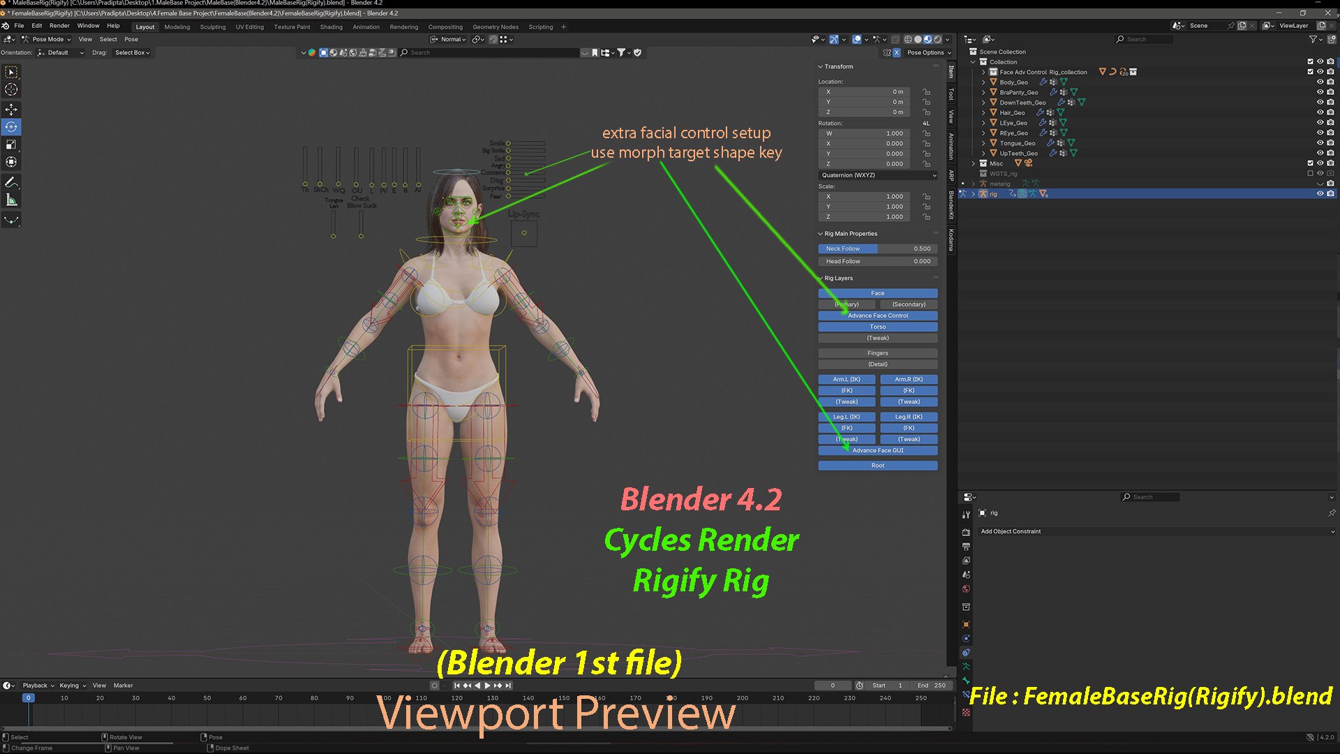Switch to the Sculpting workspace tab
This screenshot has width=1340, height=754.
click(213, 27)
